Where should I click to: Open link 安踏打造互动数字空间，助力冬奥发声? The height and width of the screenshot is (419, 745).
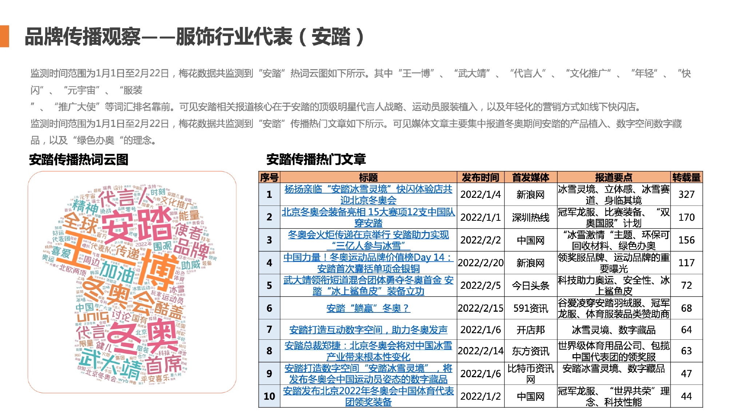pos(368,330)
